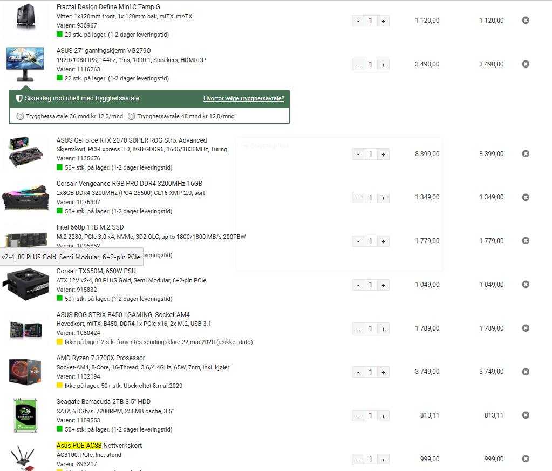Decrease quantity of Seagate Barracuda HDD
Viewport: 552px width, 471px height.
358,416
